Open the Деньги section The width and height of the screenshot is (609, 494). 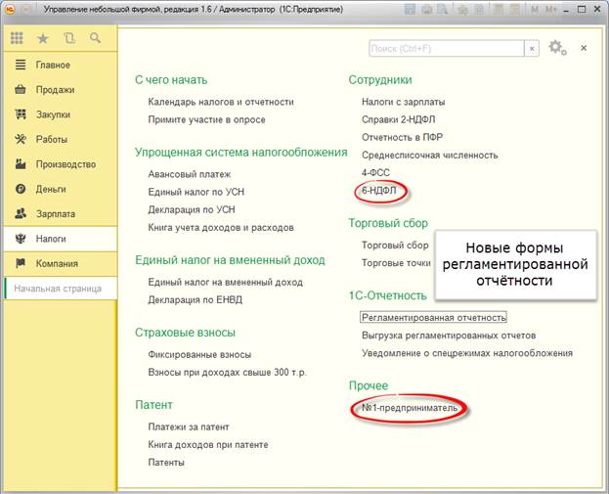[x=61, y=189]
